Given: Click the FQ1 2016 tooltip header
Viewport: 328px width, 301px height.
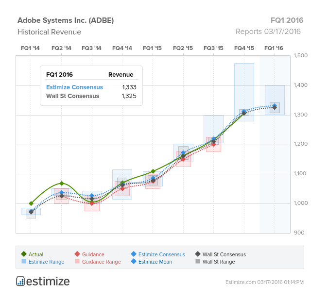Looking at the screenshot, I should 59,75.
